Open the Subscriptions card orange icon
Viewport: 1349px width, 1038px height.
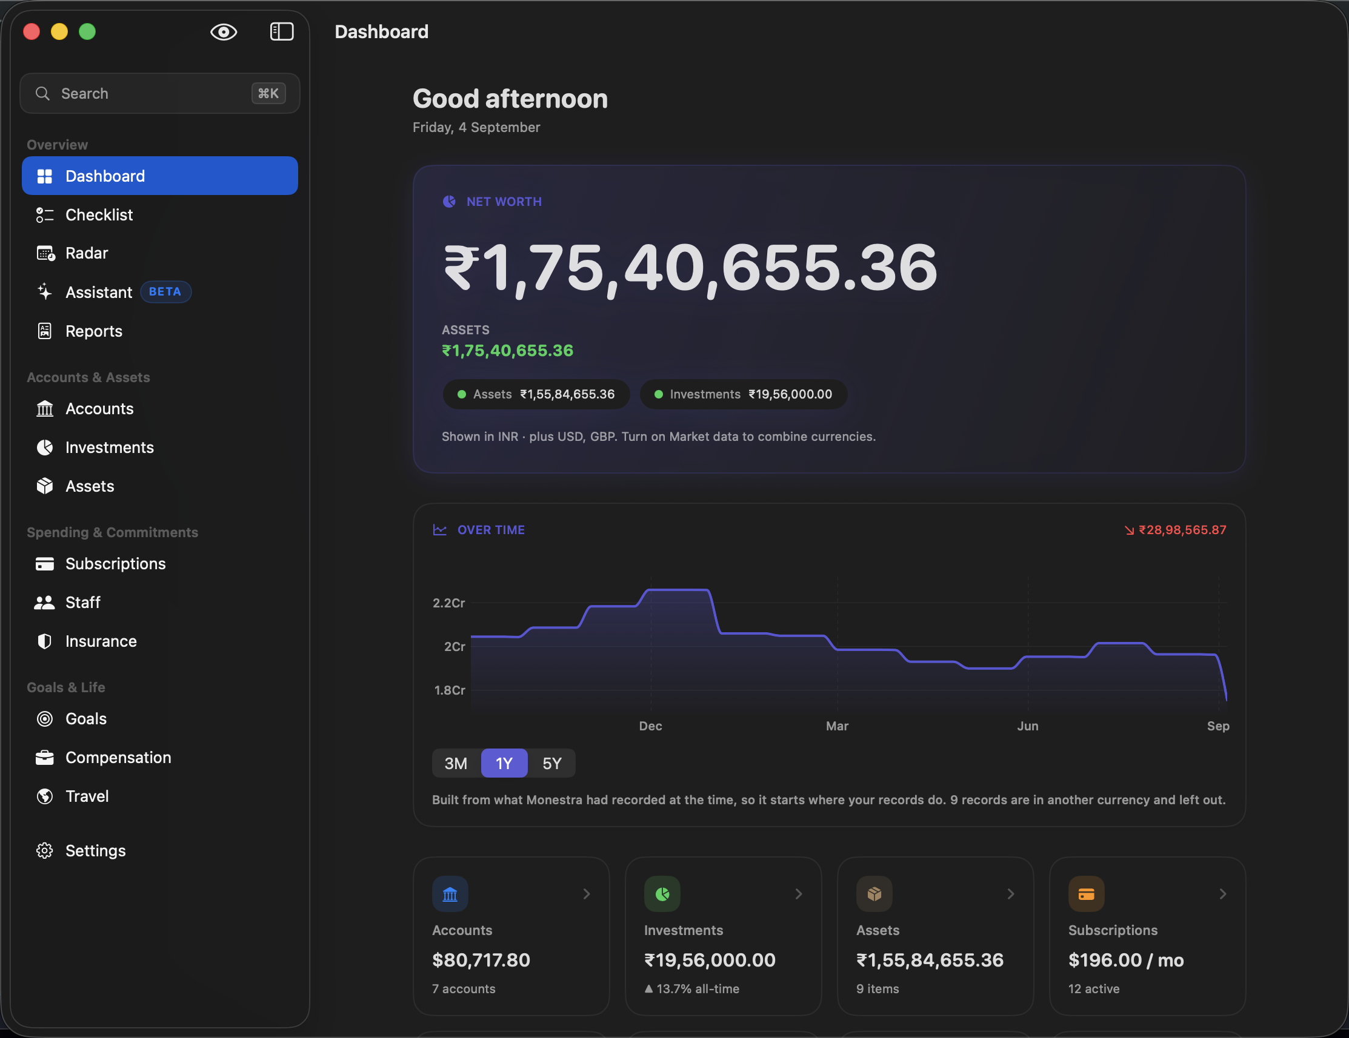[x=1086, y=894]
